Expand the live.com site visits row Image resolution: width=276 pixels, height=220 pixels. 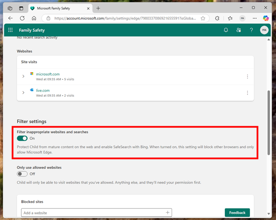[24, 93]
